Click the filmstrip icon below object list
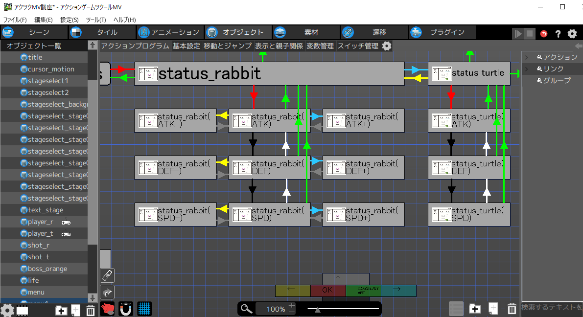Viewport: 583px width, 317px height. [x=22, y=310]
